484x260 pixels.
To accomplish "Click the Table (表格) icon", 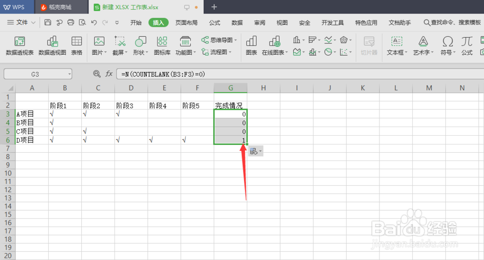I will (x=76, y=45).
